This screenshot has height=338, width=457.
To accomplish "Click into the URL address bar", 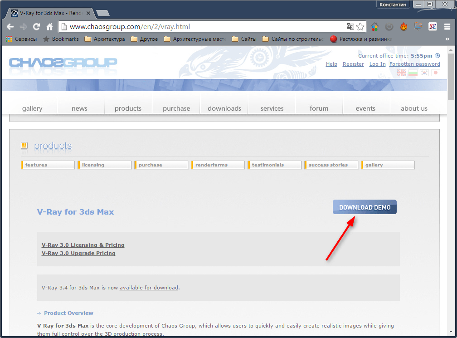I will pyautogui.click(x=199, y=27).
